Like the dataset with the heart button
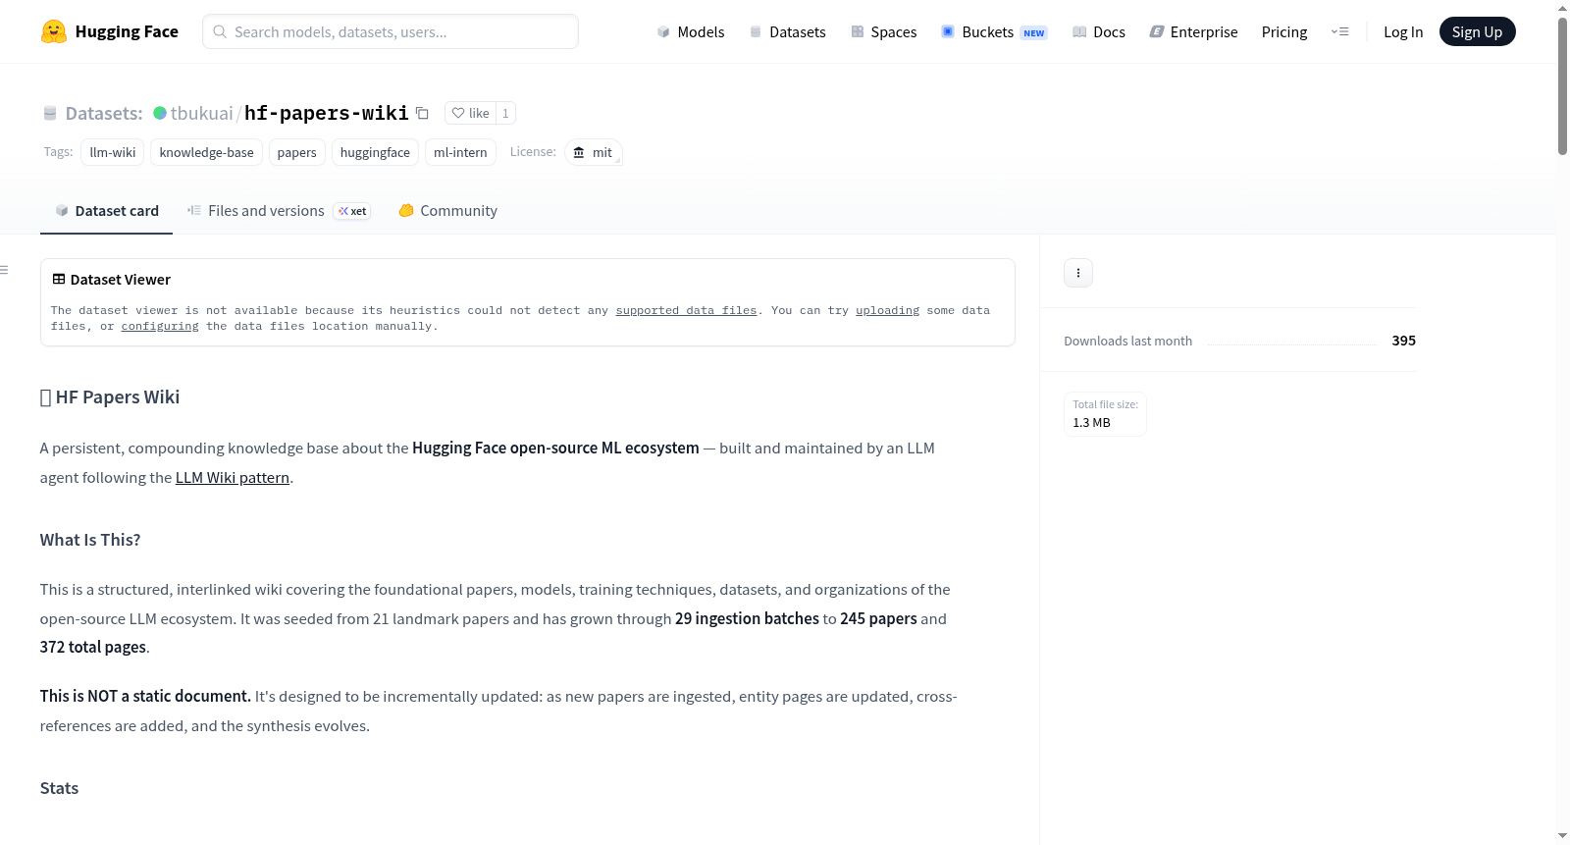 (x=470, y=113)
